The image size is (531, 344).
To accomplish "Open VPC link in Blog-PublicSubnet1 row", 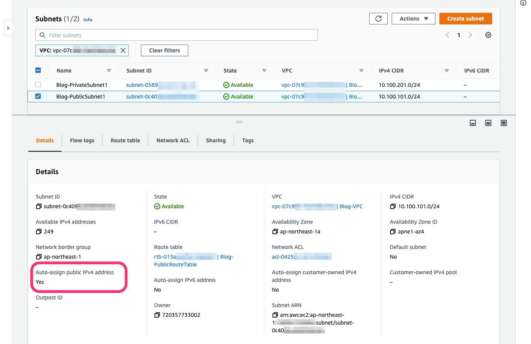I will [x=322, y=97].
